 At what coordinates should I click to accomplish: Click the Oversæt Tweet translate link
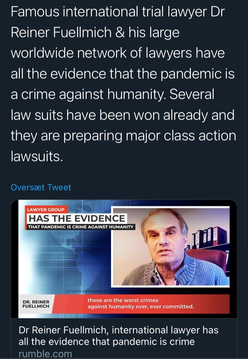41,187
